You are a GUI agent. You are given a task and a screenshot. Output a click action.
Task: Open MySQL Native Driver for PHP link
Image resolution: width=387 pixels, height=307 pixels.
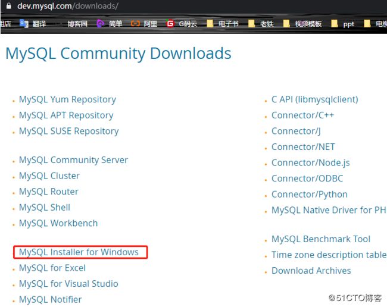(329, 210)
